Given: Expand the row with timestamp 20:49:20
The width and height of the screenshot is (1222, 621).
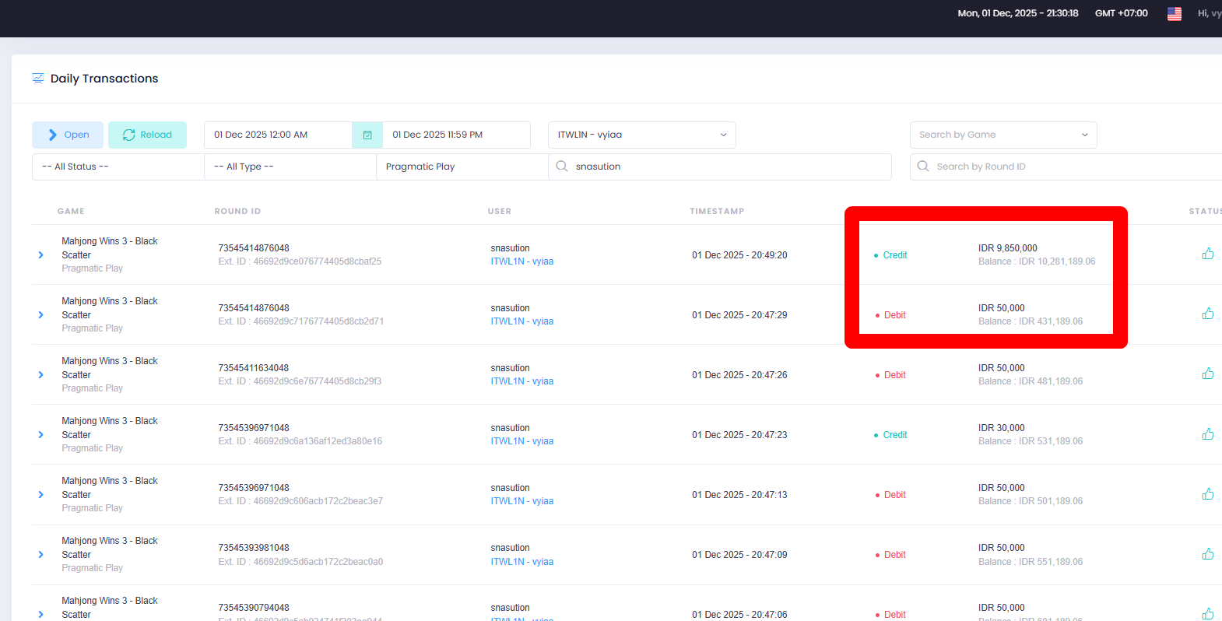Looking at the screenshot, I should [41, 255].
